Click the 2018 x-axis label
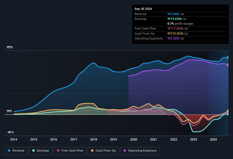 coord(94,139)
